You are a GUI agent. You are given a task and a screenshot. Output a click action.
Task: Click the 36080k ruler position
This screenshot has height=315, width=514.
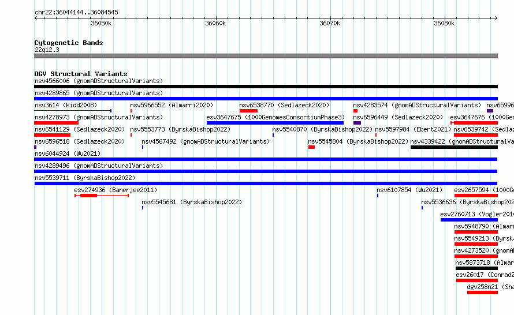coord(445,23)
